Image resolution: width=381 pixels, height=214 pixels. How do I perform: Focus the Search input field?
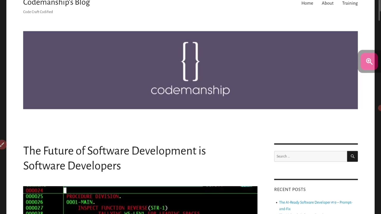pyautogui.click(x=310, y=156)
